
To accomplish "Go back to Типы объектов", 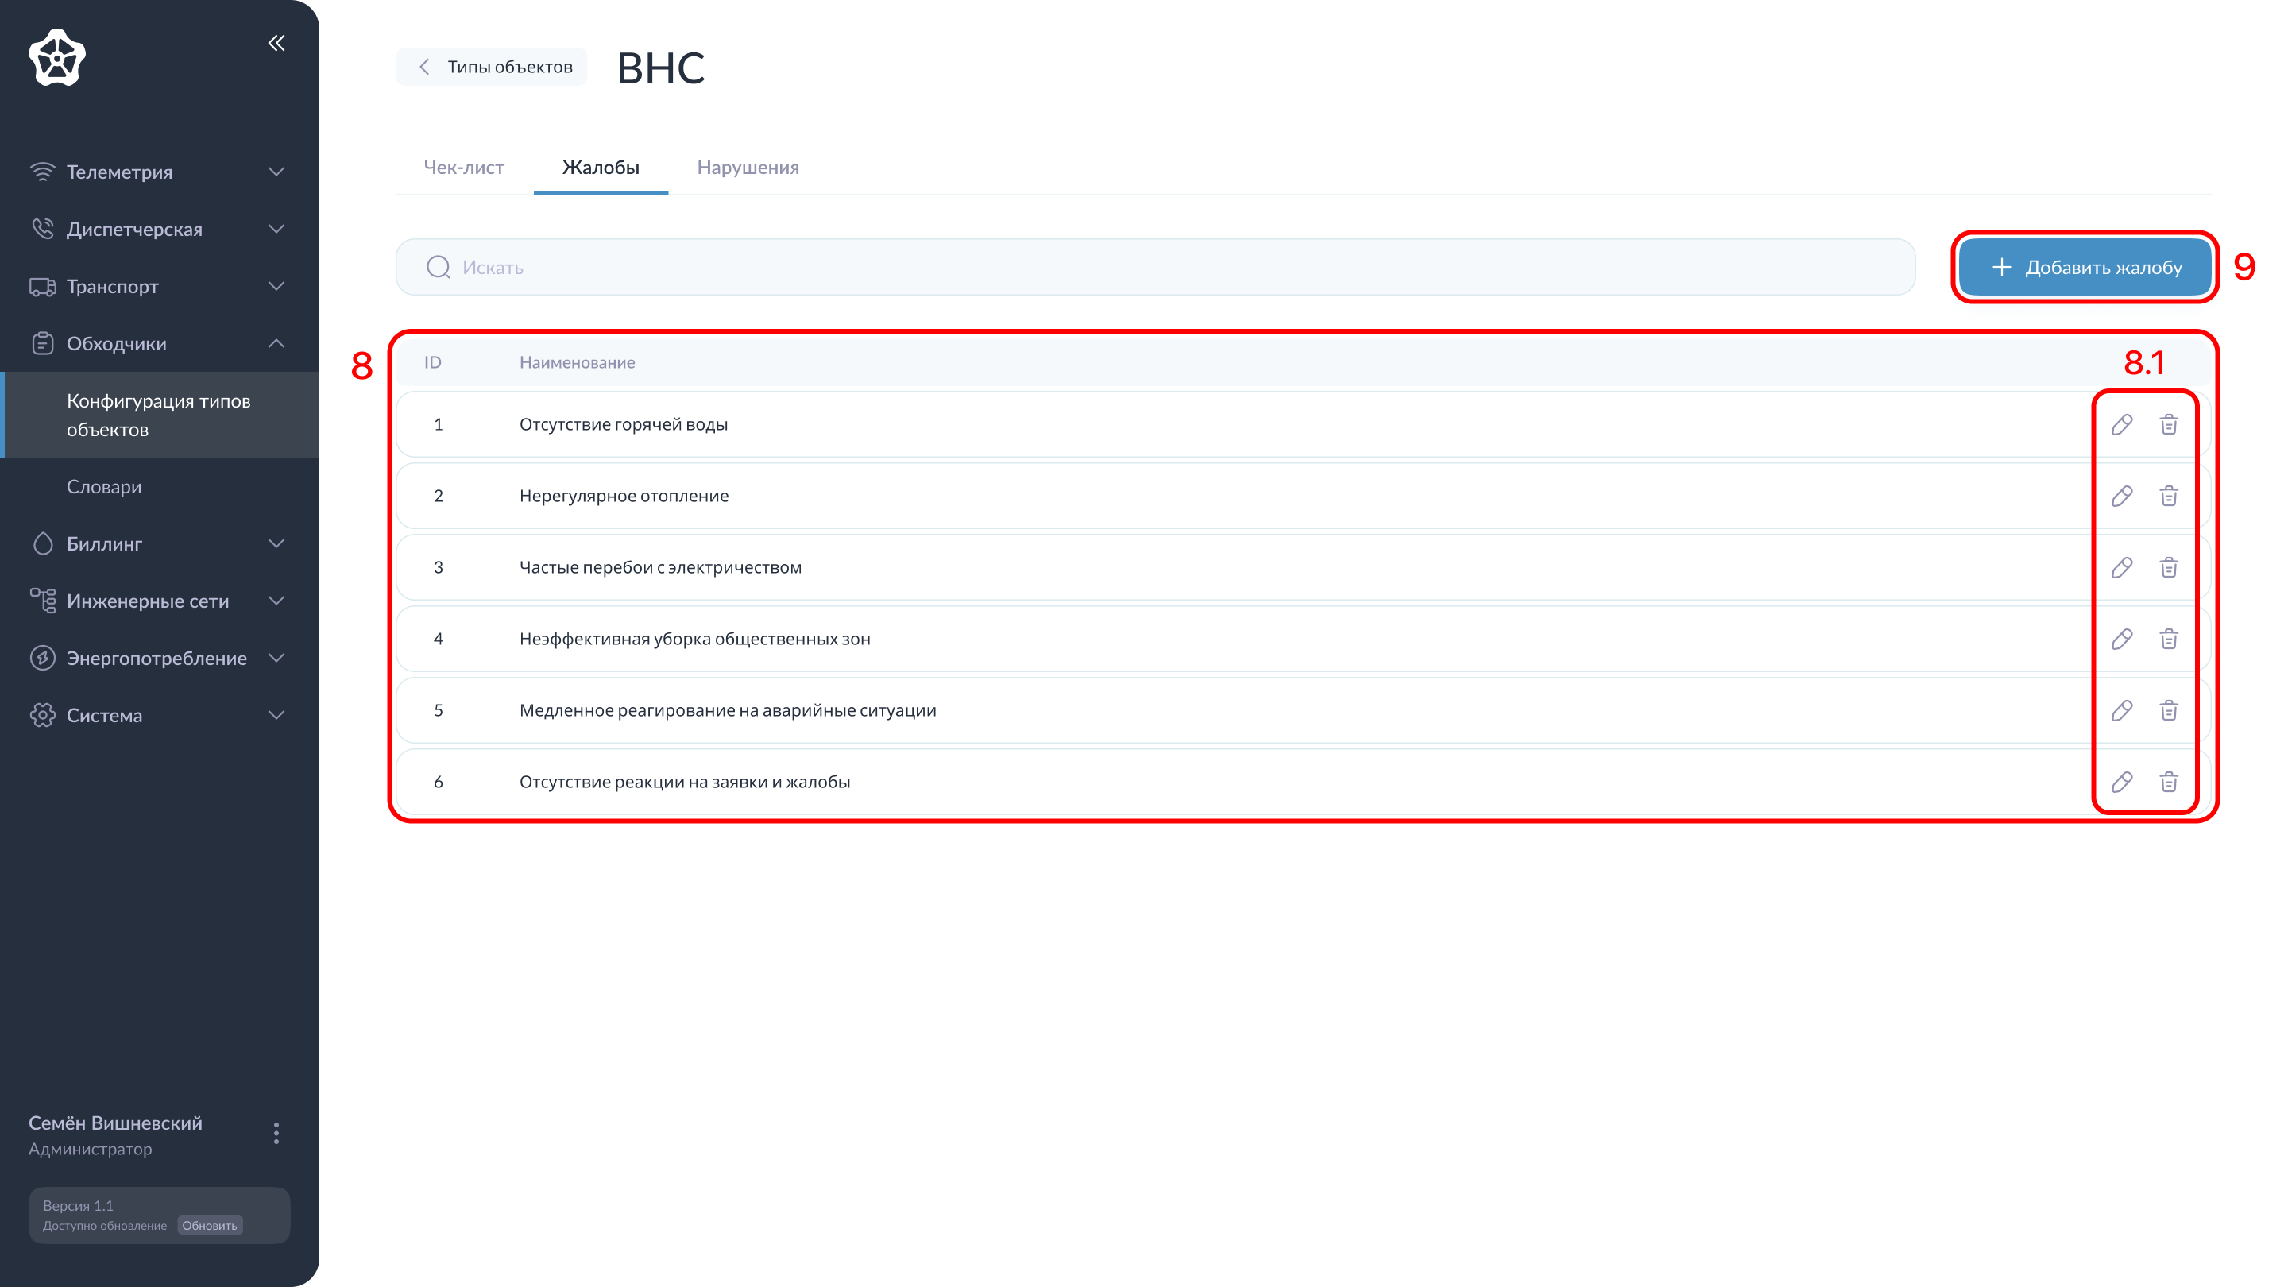I will 493,67.
